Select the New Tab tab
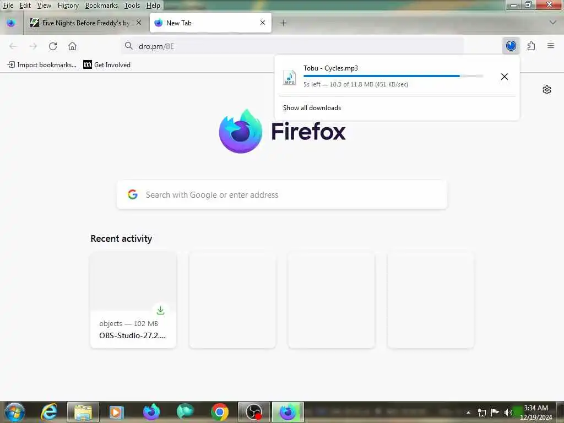The width and height of the screenshot is (564, 423). [x=210, y=23]
